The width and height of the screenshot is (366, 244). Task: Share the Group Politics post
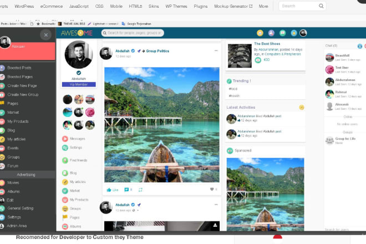pos(140,190)
